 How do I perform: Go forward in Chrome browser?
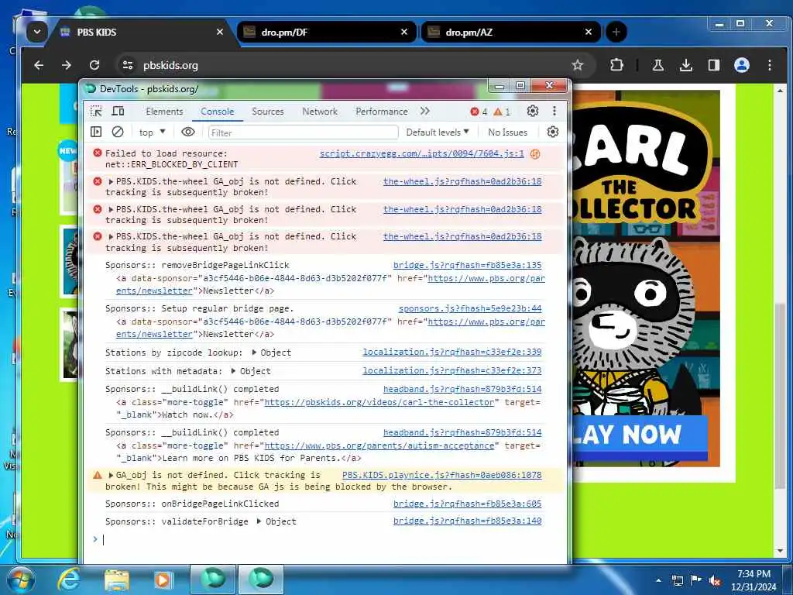coord(67,65)
